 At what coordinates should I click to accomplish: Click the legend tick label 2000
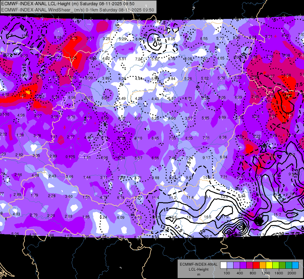[x=292, y=273]
